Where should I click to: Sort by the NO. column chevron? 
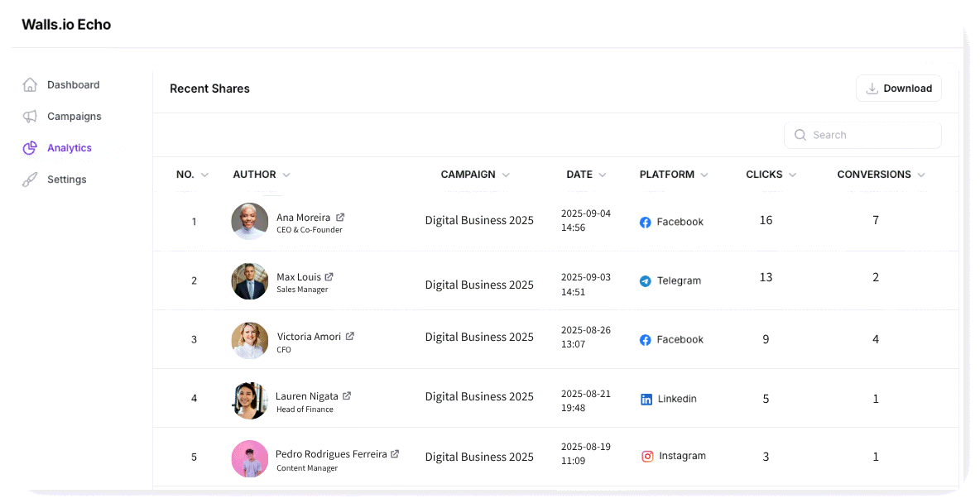coord(204,175)
